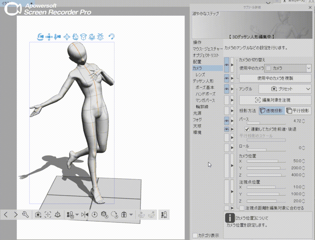Click 使用中のカメラを複製 button
This screenshot has width=315, height=240.
tap(275, 78)
